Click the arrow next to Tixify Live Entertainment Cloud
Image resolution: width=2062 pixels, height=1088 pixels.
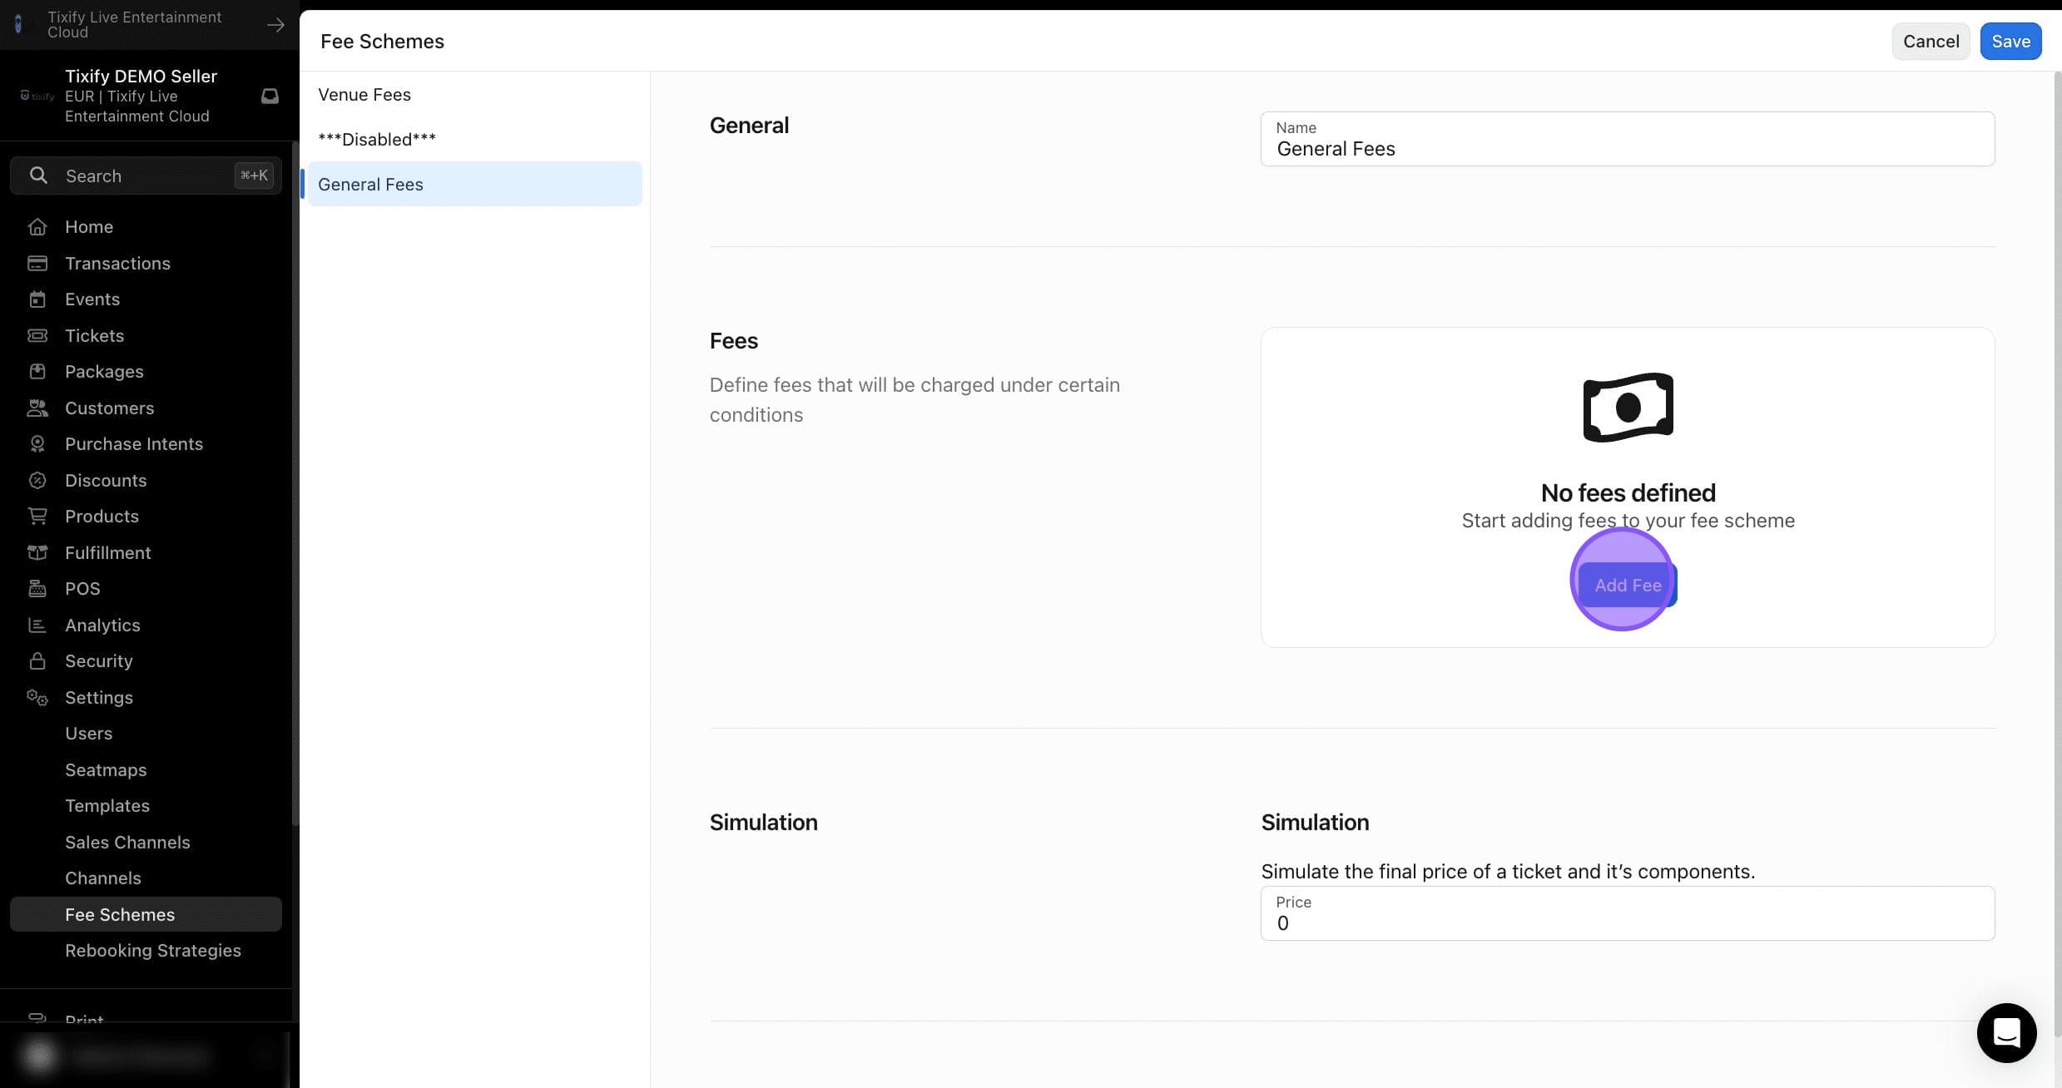pyautogui.click(x=275, y=25)
